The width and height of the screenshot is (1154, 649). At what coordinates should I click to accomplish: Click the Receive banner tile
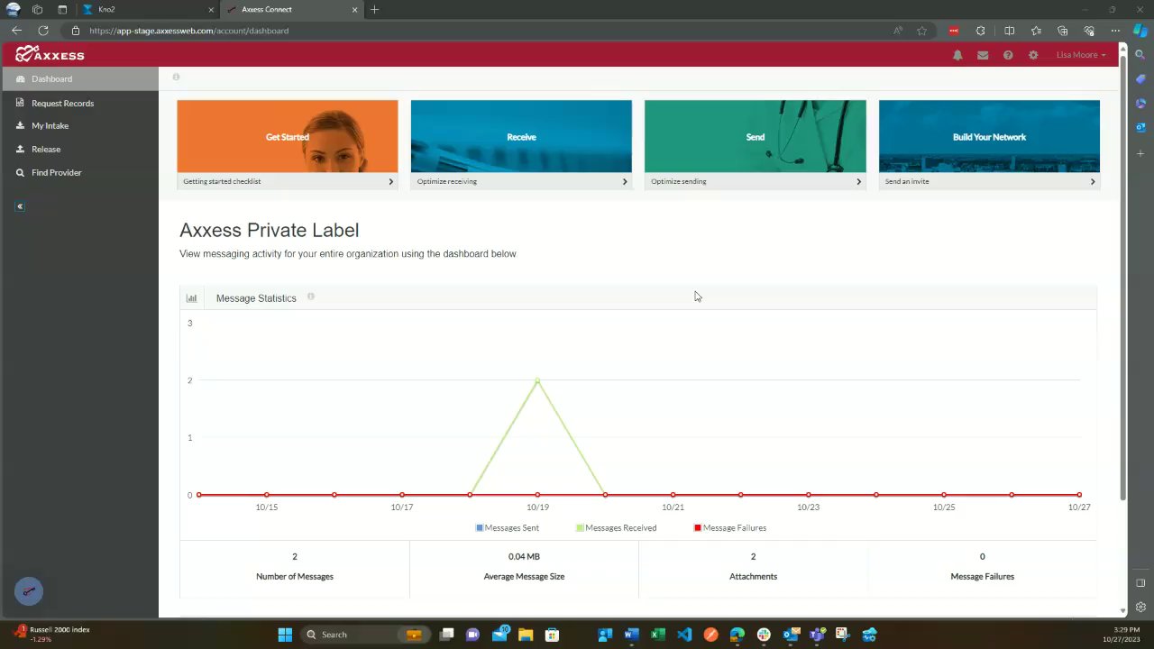coord(521,136)
